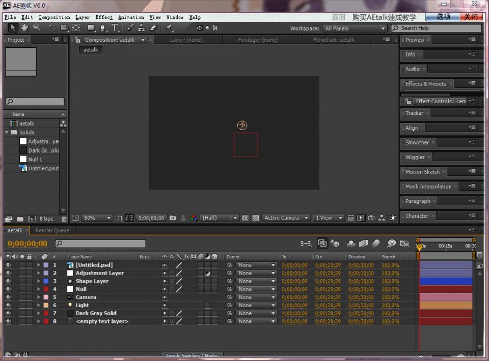Take snapshot with camera icon
489x361 pixels.
173,218
